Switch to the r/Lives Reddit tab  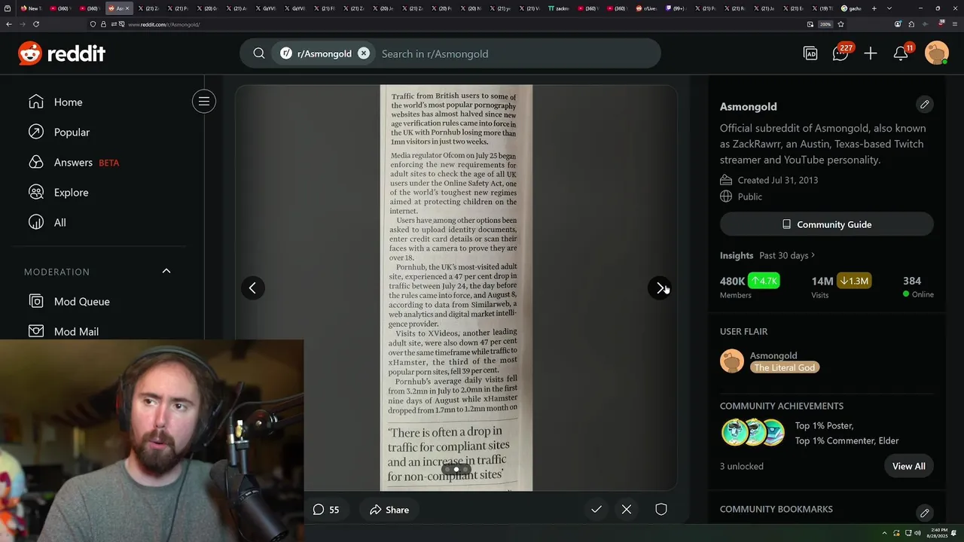(647, 8)
